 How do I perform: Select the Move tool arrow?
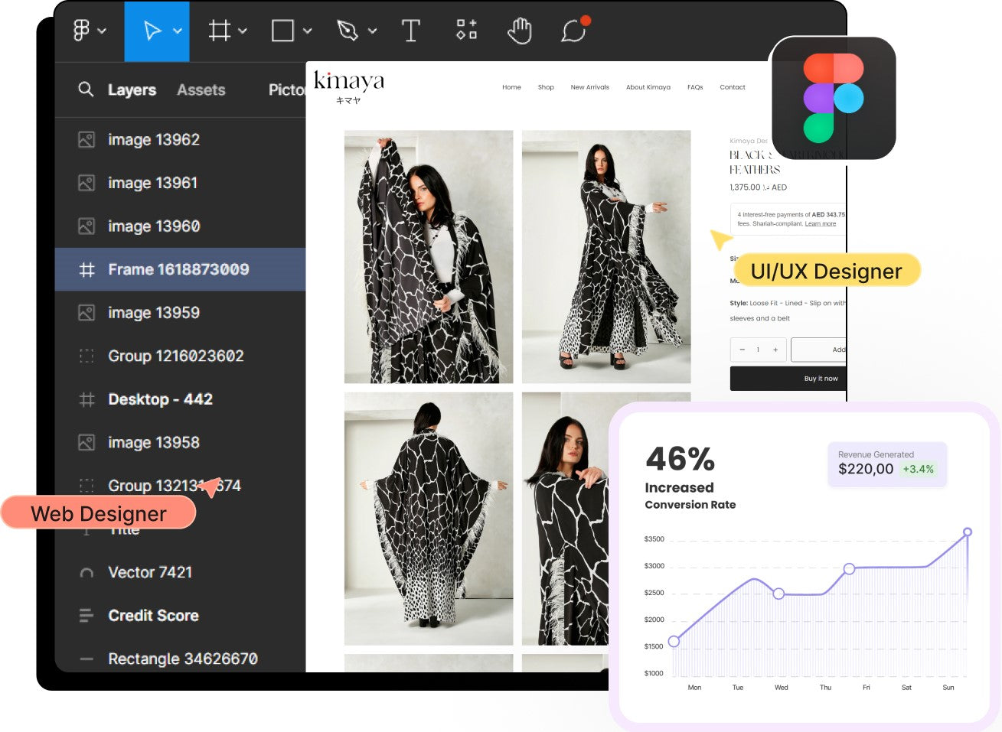(x=152, y=31)
